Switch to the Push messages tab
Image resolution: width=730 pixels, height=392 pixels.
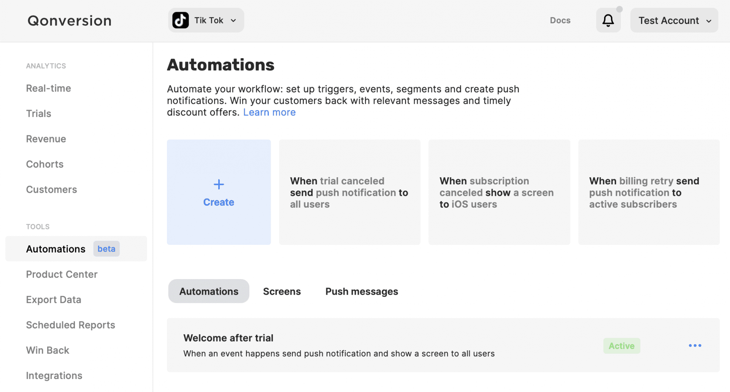point(361,291)
